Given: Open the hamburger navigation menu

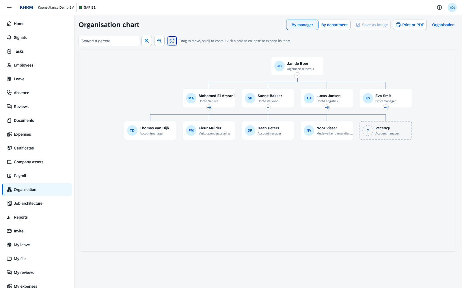Looking at the screenshot, I should click(9, 7).
